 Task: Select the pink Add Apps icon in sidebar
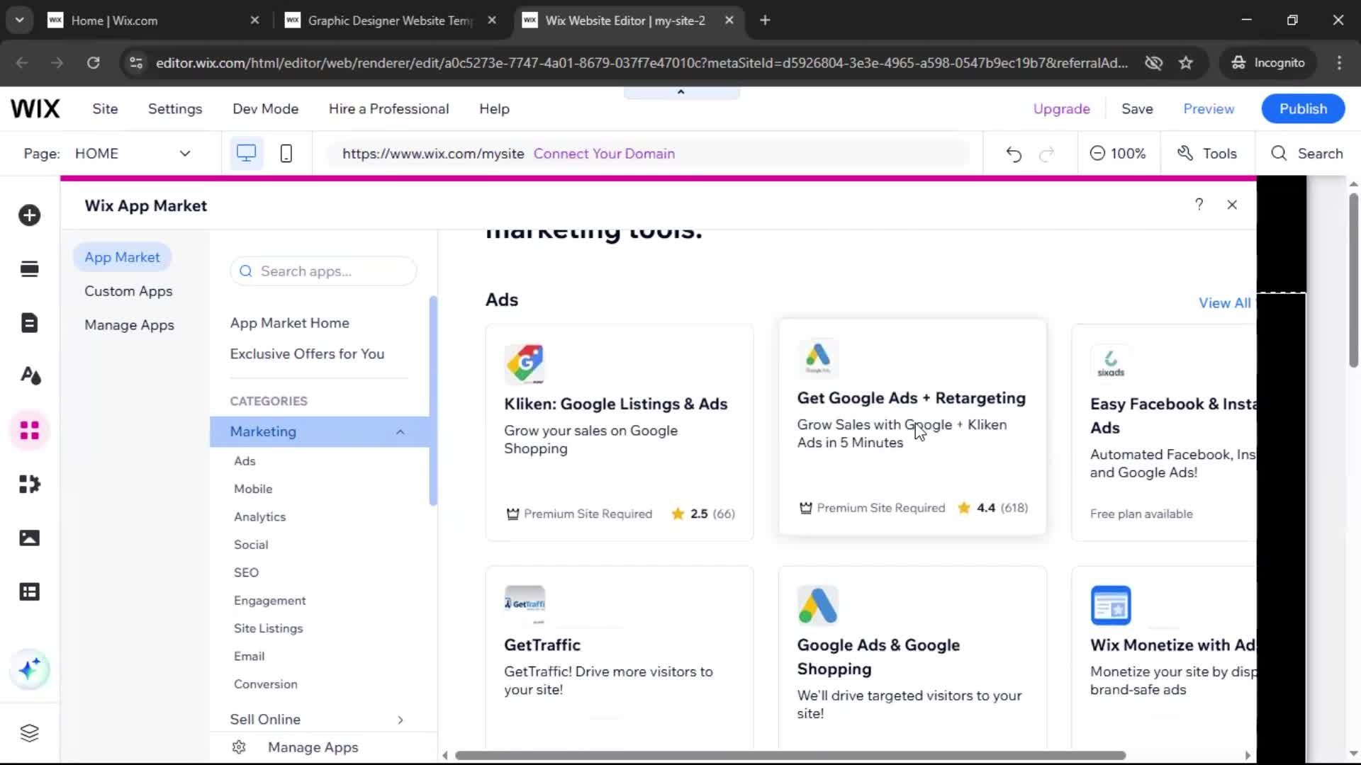click(x=30, y=430)
